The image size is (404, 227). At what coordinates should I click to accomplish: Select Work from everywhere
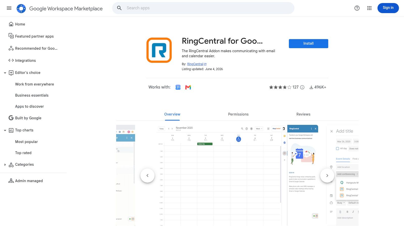tap(35, 84)
